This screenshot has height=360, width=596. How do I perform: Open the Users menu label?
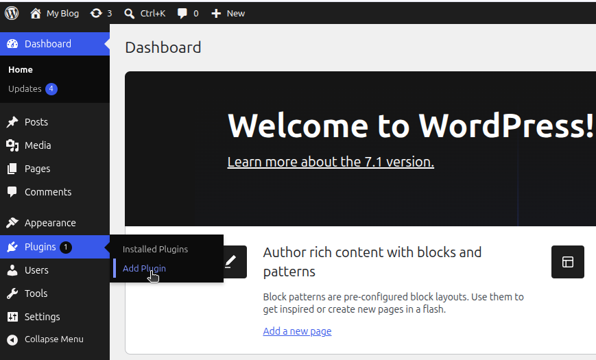(36, 270)
